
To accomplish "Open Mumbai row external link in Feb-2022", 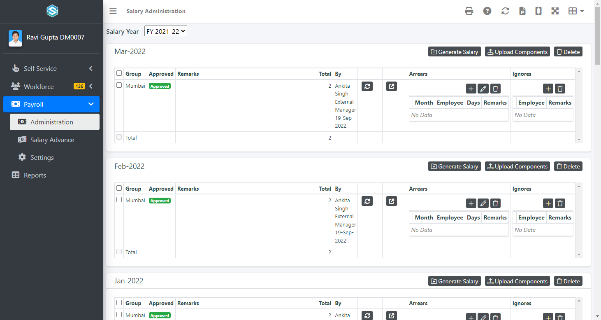I will pos(392,201).
